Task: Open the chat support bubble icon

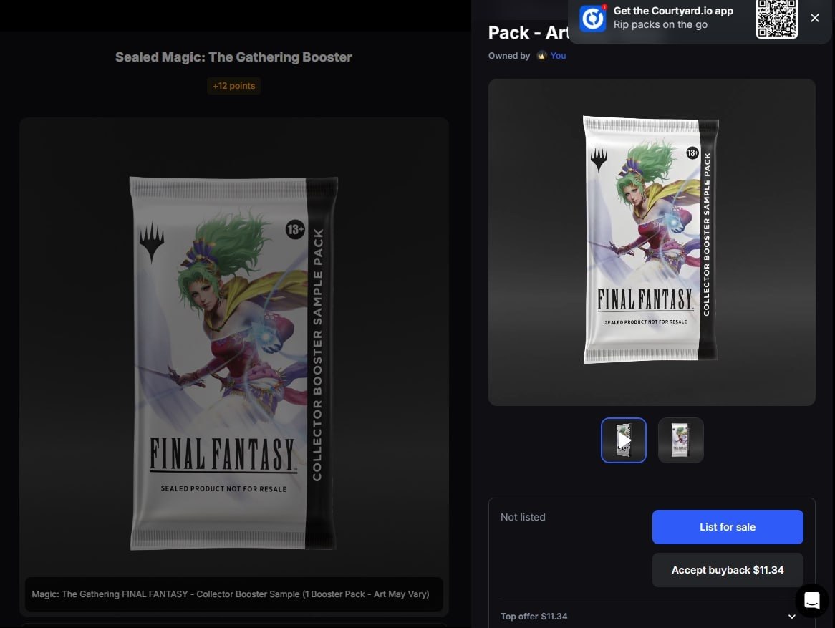Action: click(x=811, y=600)
